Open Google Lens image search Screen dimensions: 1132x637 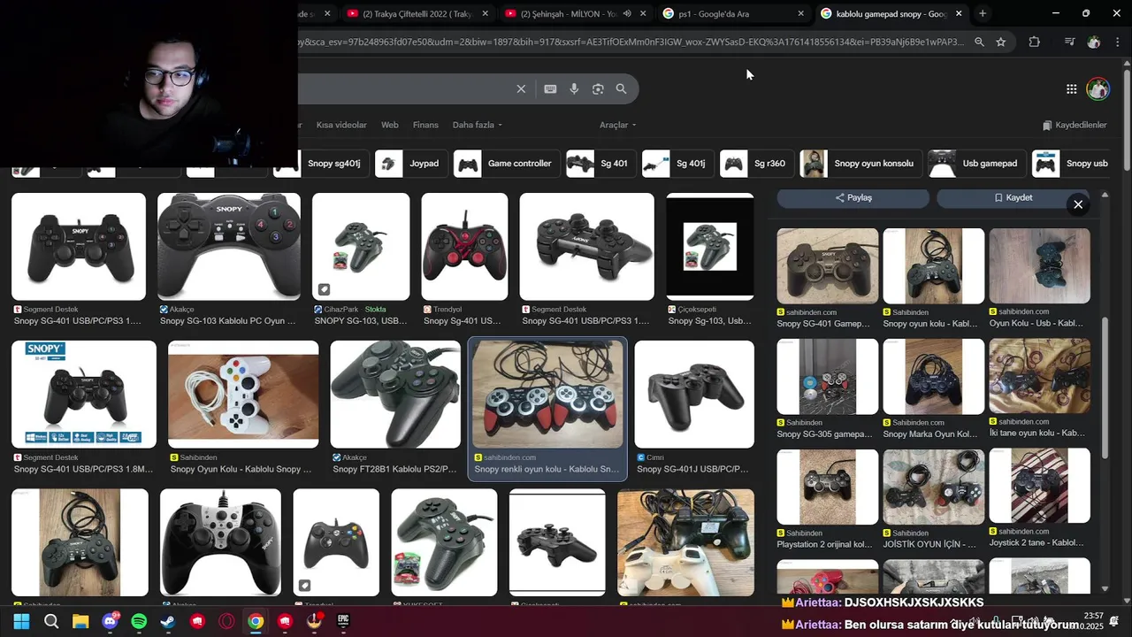coord(598,88)
